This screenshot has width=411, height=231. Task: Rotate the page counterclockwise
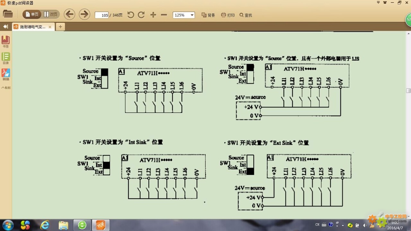pos(130,15)
